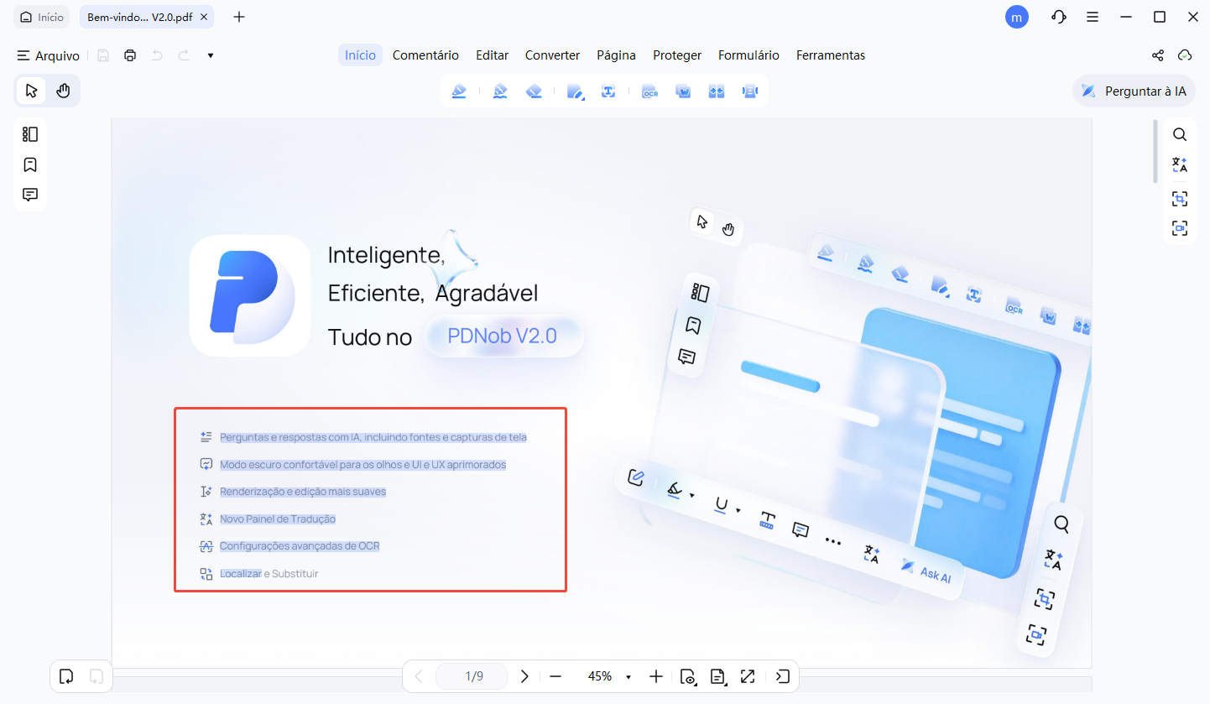Click the page number field 1/9
1210x704 pixels.
pos(474,676)
